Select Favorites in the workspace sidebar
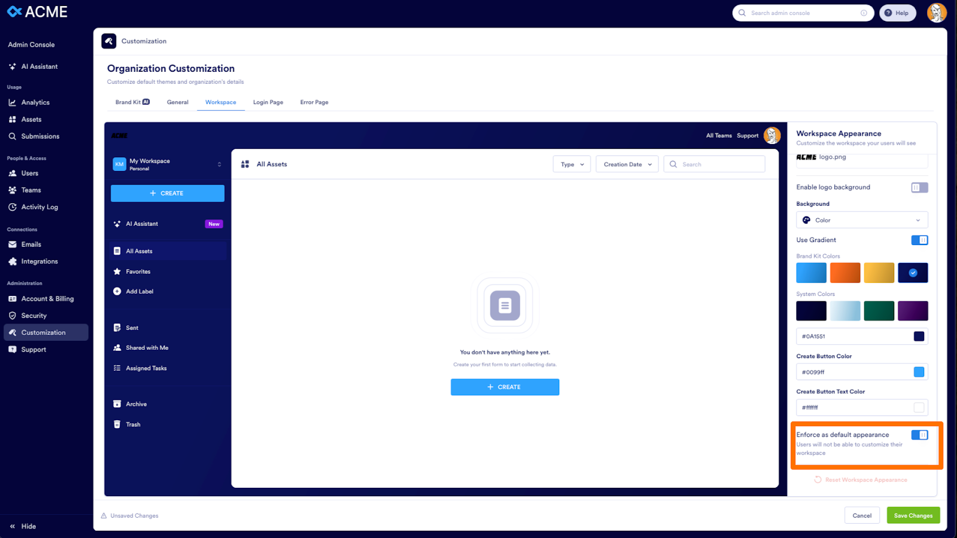The width and height of the screenshot is (957, 538). pyautogui.click(x=138, y=271)
